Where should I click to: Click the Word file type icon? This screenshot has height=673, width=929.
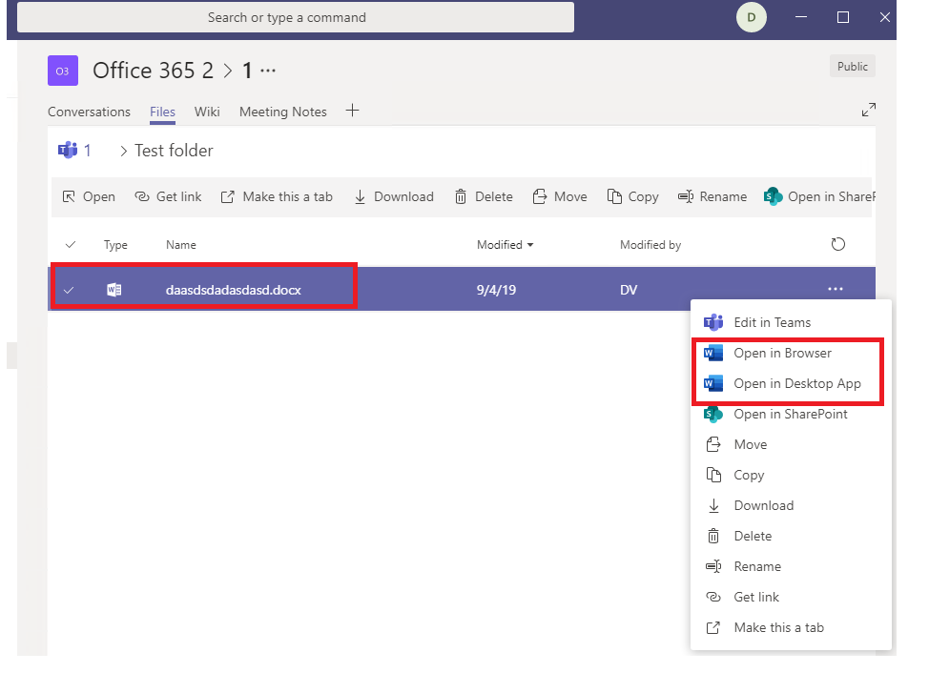point(114,290)
